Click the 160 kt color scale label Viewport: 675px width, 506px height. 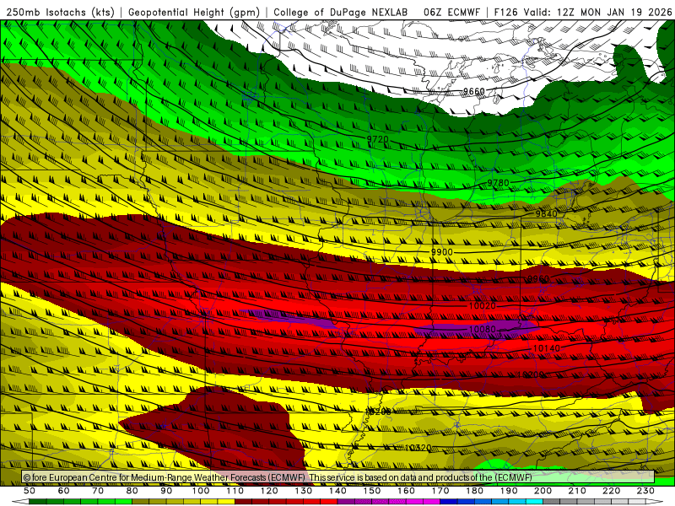tap(406, 491)
